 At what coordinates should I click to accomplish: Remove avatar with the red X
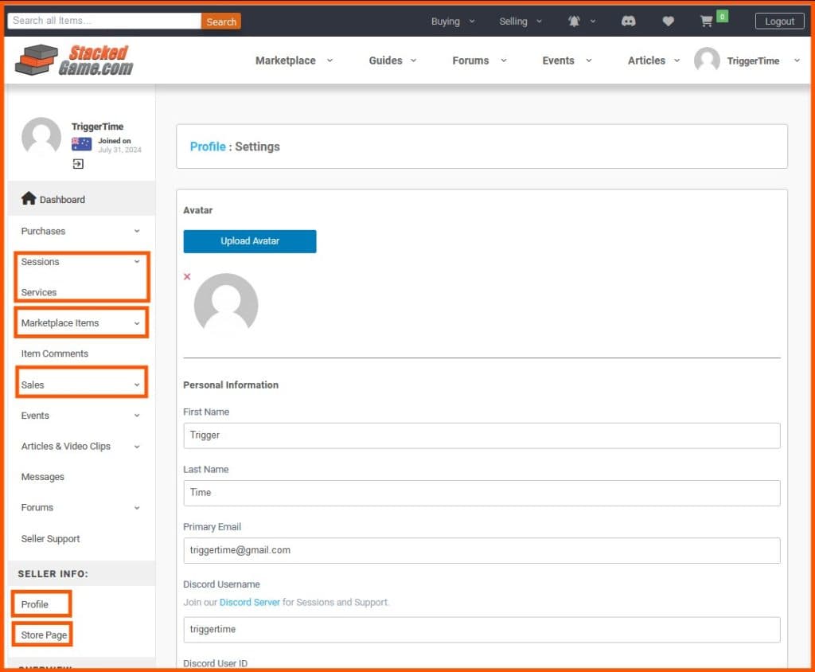pyautogui.click(x=187, y=277)
